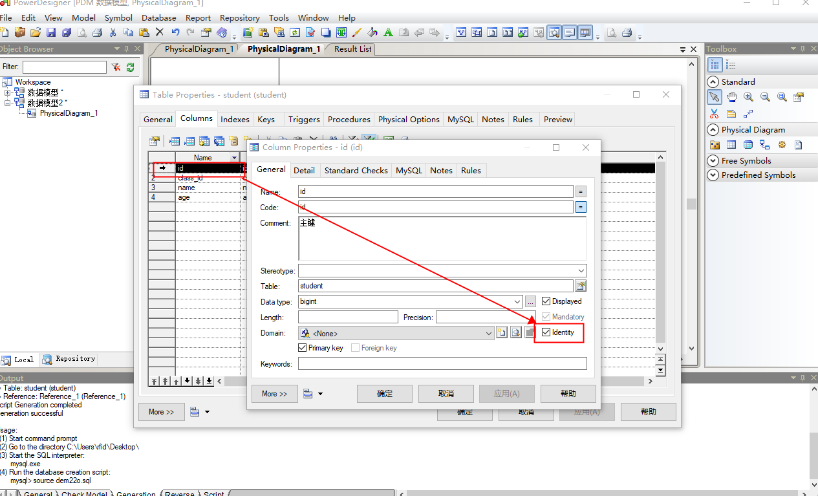Expand the Free Symbols toolbox section

point(713,160)
